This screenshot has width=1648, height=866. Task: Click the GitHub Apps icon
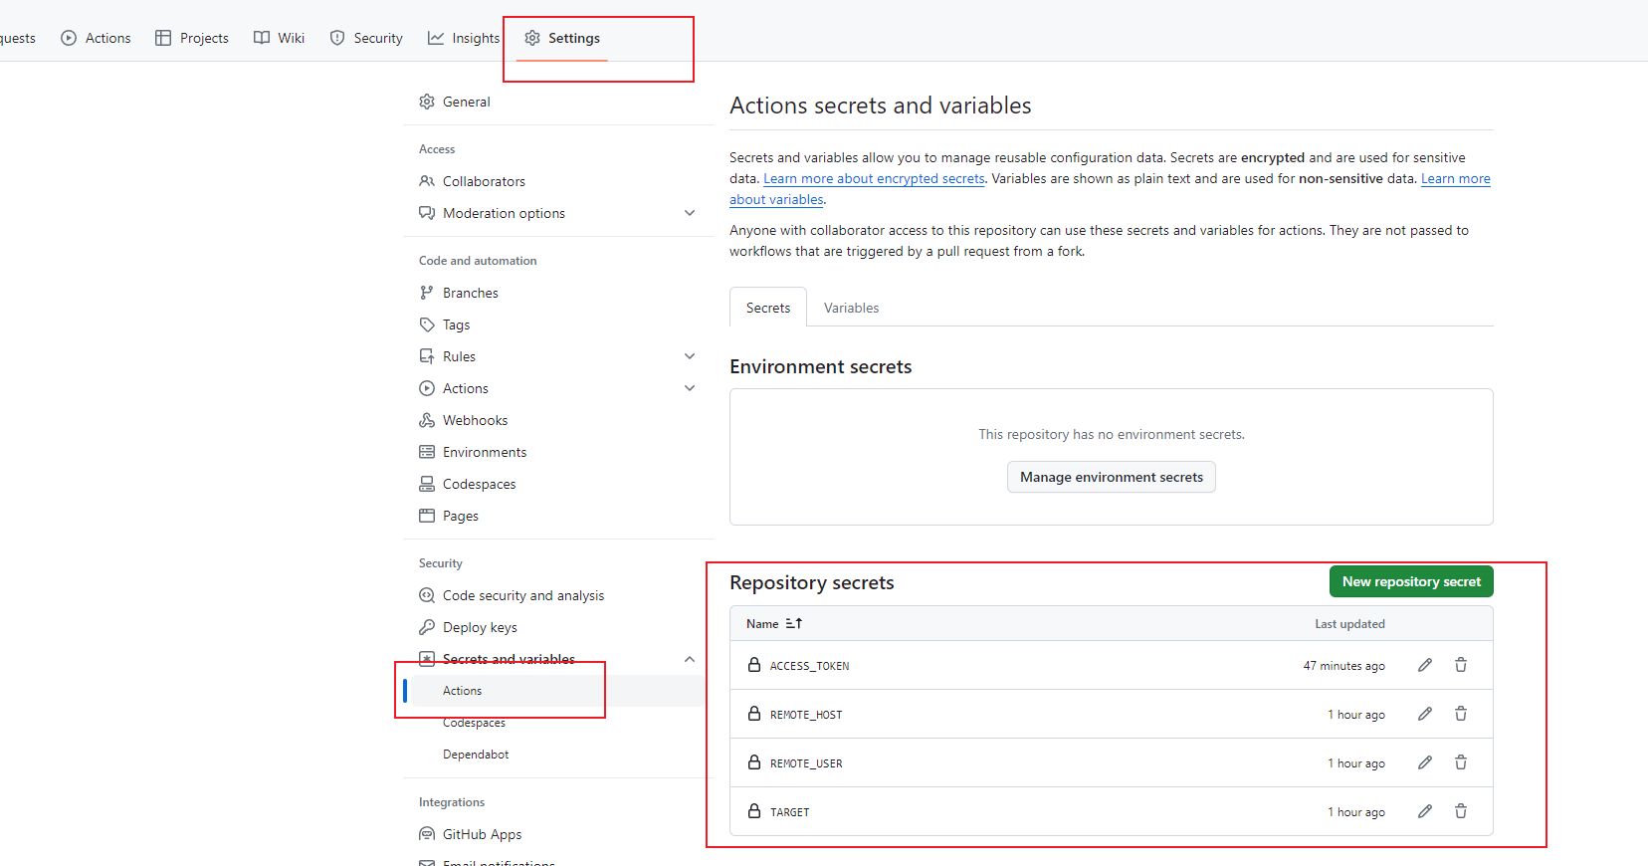(427, 834)
